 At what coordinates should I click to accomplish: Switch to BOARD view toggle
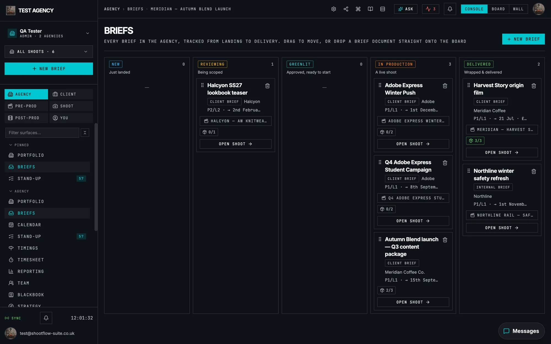(x=498, y=9)
